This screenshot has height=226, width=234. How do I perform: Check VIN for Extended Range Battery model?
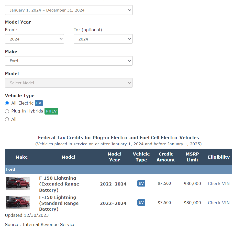click(x=219, y=183)
